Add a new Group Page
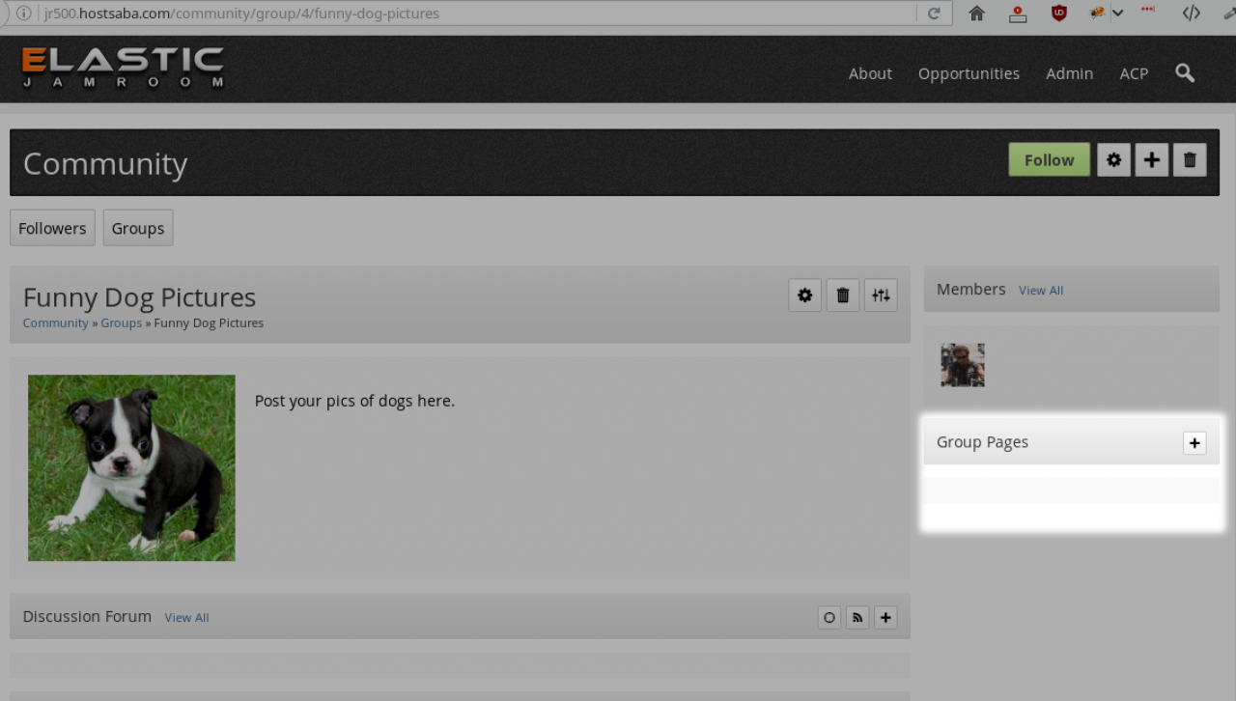Screen dimensions: 1236x701 [x=1194, y=442]
